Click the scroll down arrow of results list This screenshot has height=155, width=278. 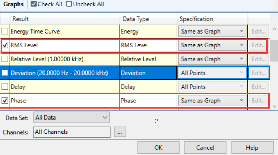(274, 106)
